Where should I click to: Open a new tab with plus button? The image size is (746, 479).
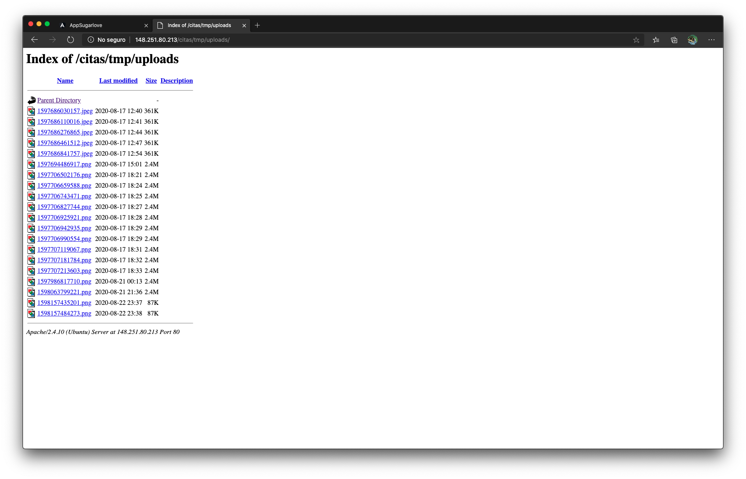tap(257, 25)
